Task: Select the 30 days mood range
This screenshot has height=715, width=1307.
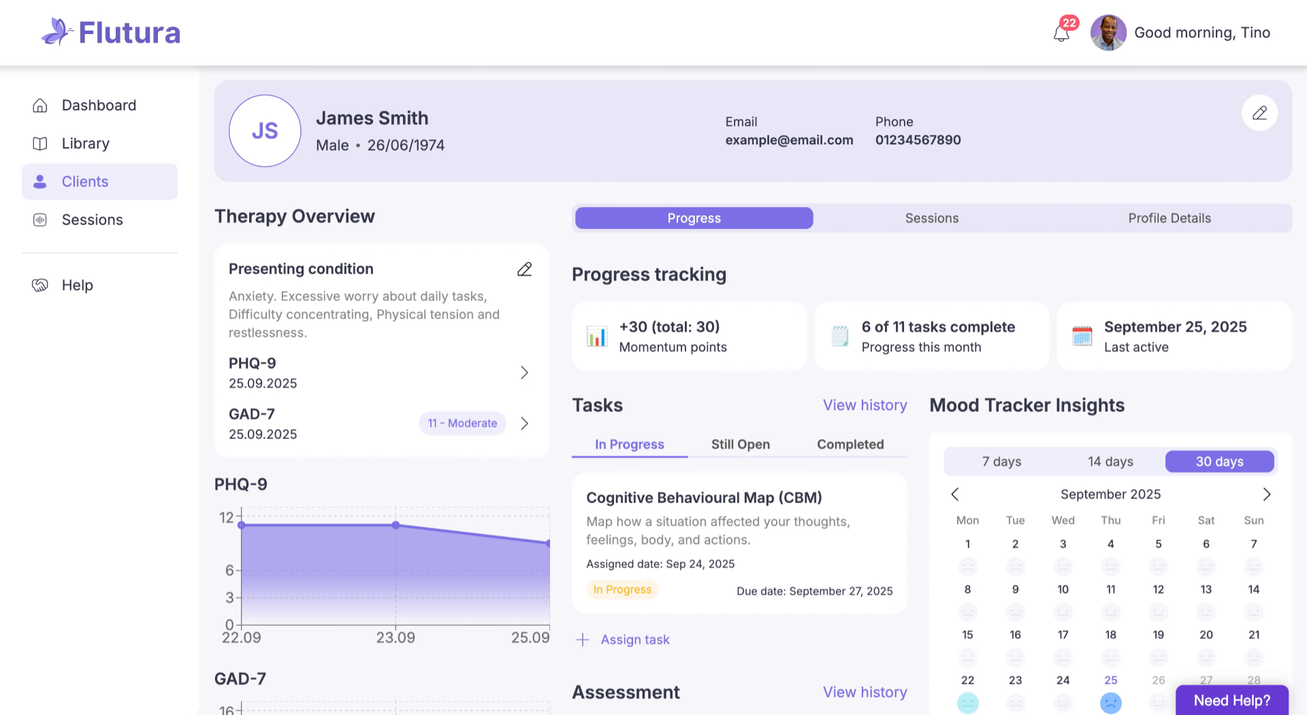Action: click(1219, 462)
